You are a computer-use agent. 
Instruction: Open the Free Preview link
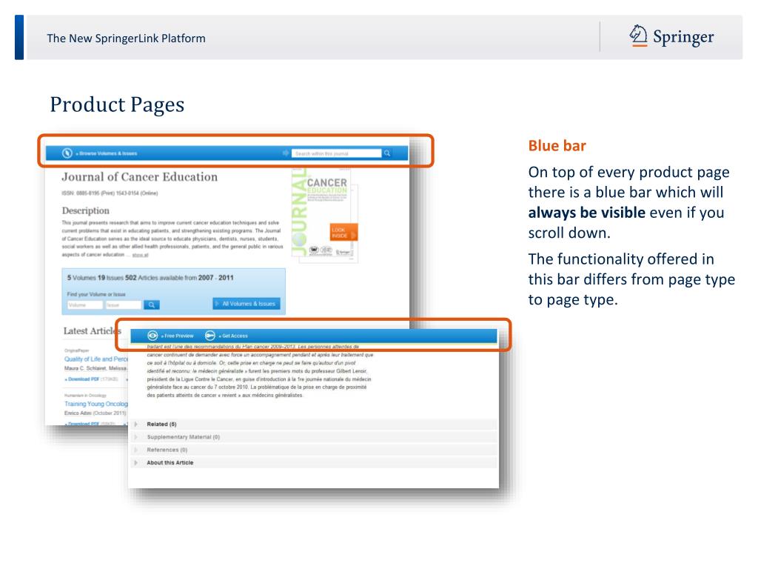pyautogui.click(x=178, y=336)
